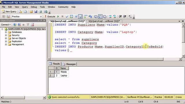This screenshot has width=185, height=104.
Task: Click Object Explorer horizontal scroll right arrow
Action: point(44,98)
